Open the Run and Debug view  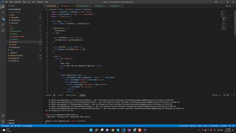[x=3, y=24]
